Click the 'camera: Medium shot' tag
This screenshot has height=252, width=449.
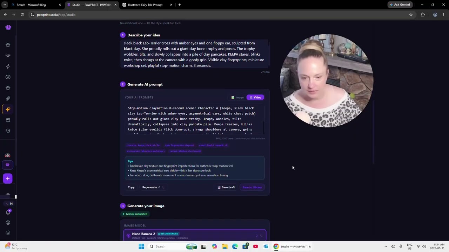[x=185, y=151]
